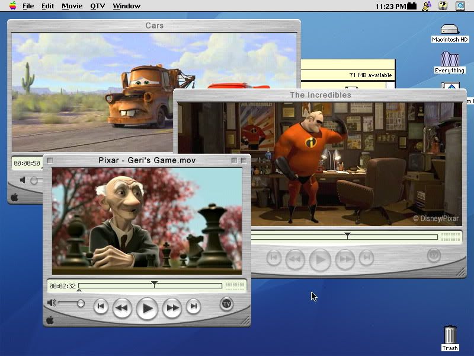Image resolution: width=474 pixels, height=356 pixels.
Task: Click the 11:23 PM menu bar clock
Action: pos(390,7)
